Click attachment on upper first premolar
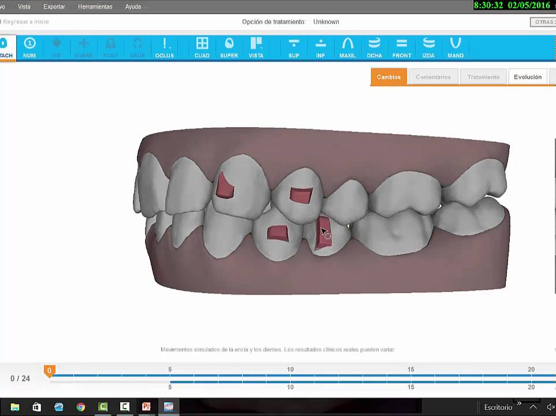 click(x=301, y=195)
